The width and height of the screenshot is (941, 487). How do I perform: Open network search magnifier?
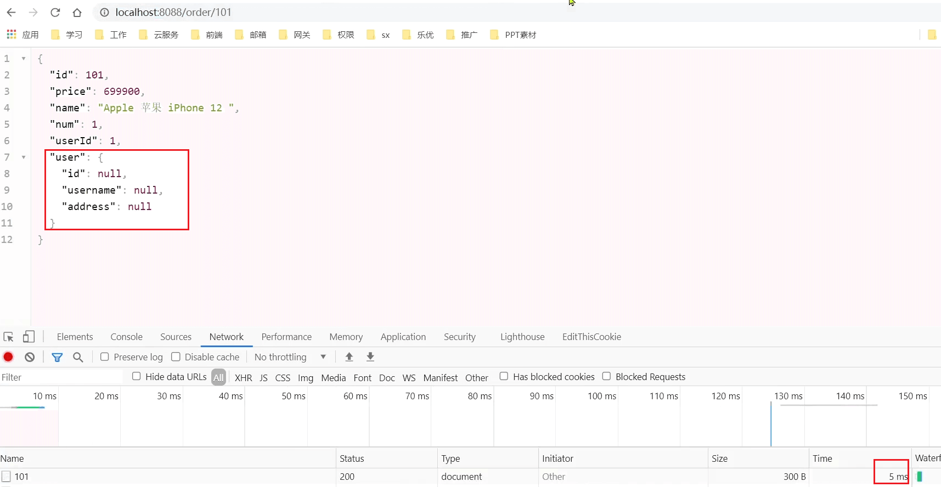78,357
